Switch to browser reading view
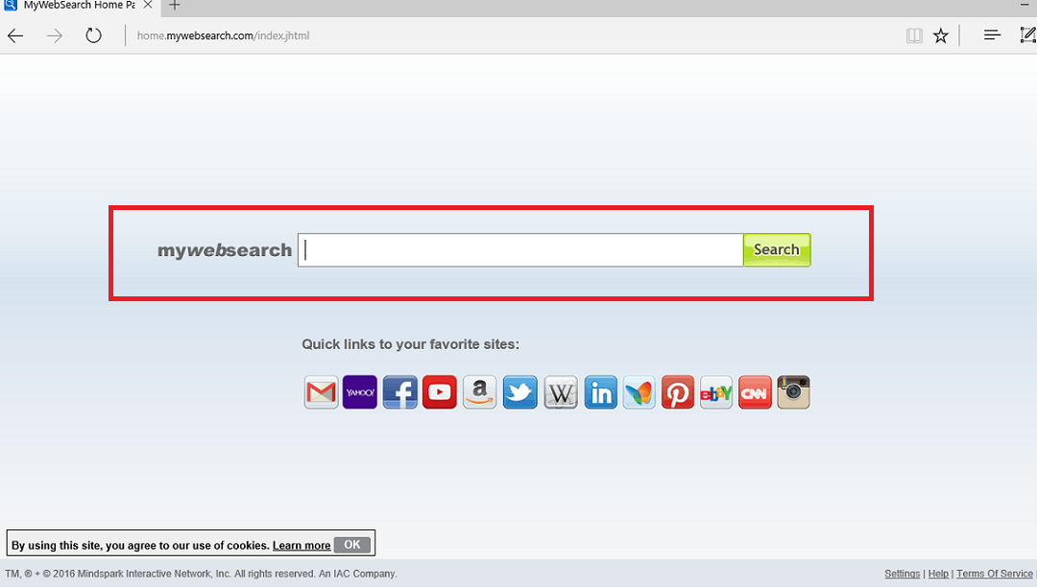 (914, 35)
